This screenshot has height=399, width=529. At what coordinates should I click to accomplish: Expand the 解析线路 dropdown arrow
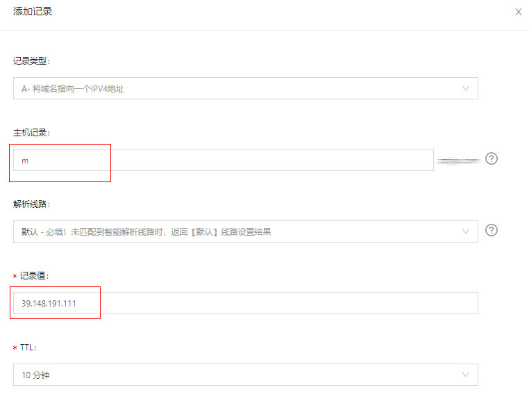pyautogui.click(x=466, y=231)
